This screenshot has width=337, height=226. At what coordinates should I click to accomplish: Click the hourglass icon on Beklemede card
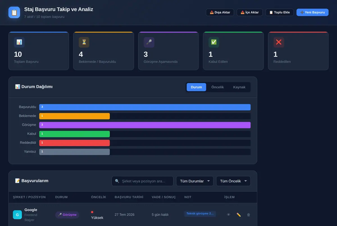click(84, 42)
